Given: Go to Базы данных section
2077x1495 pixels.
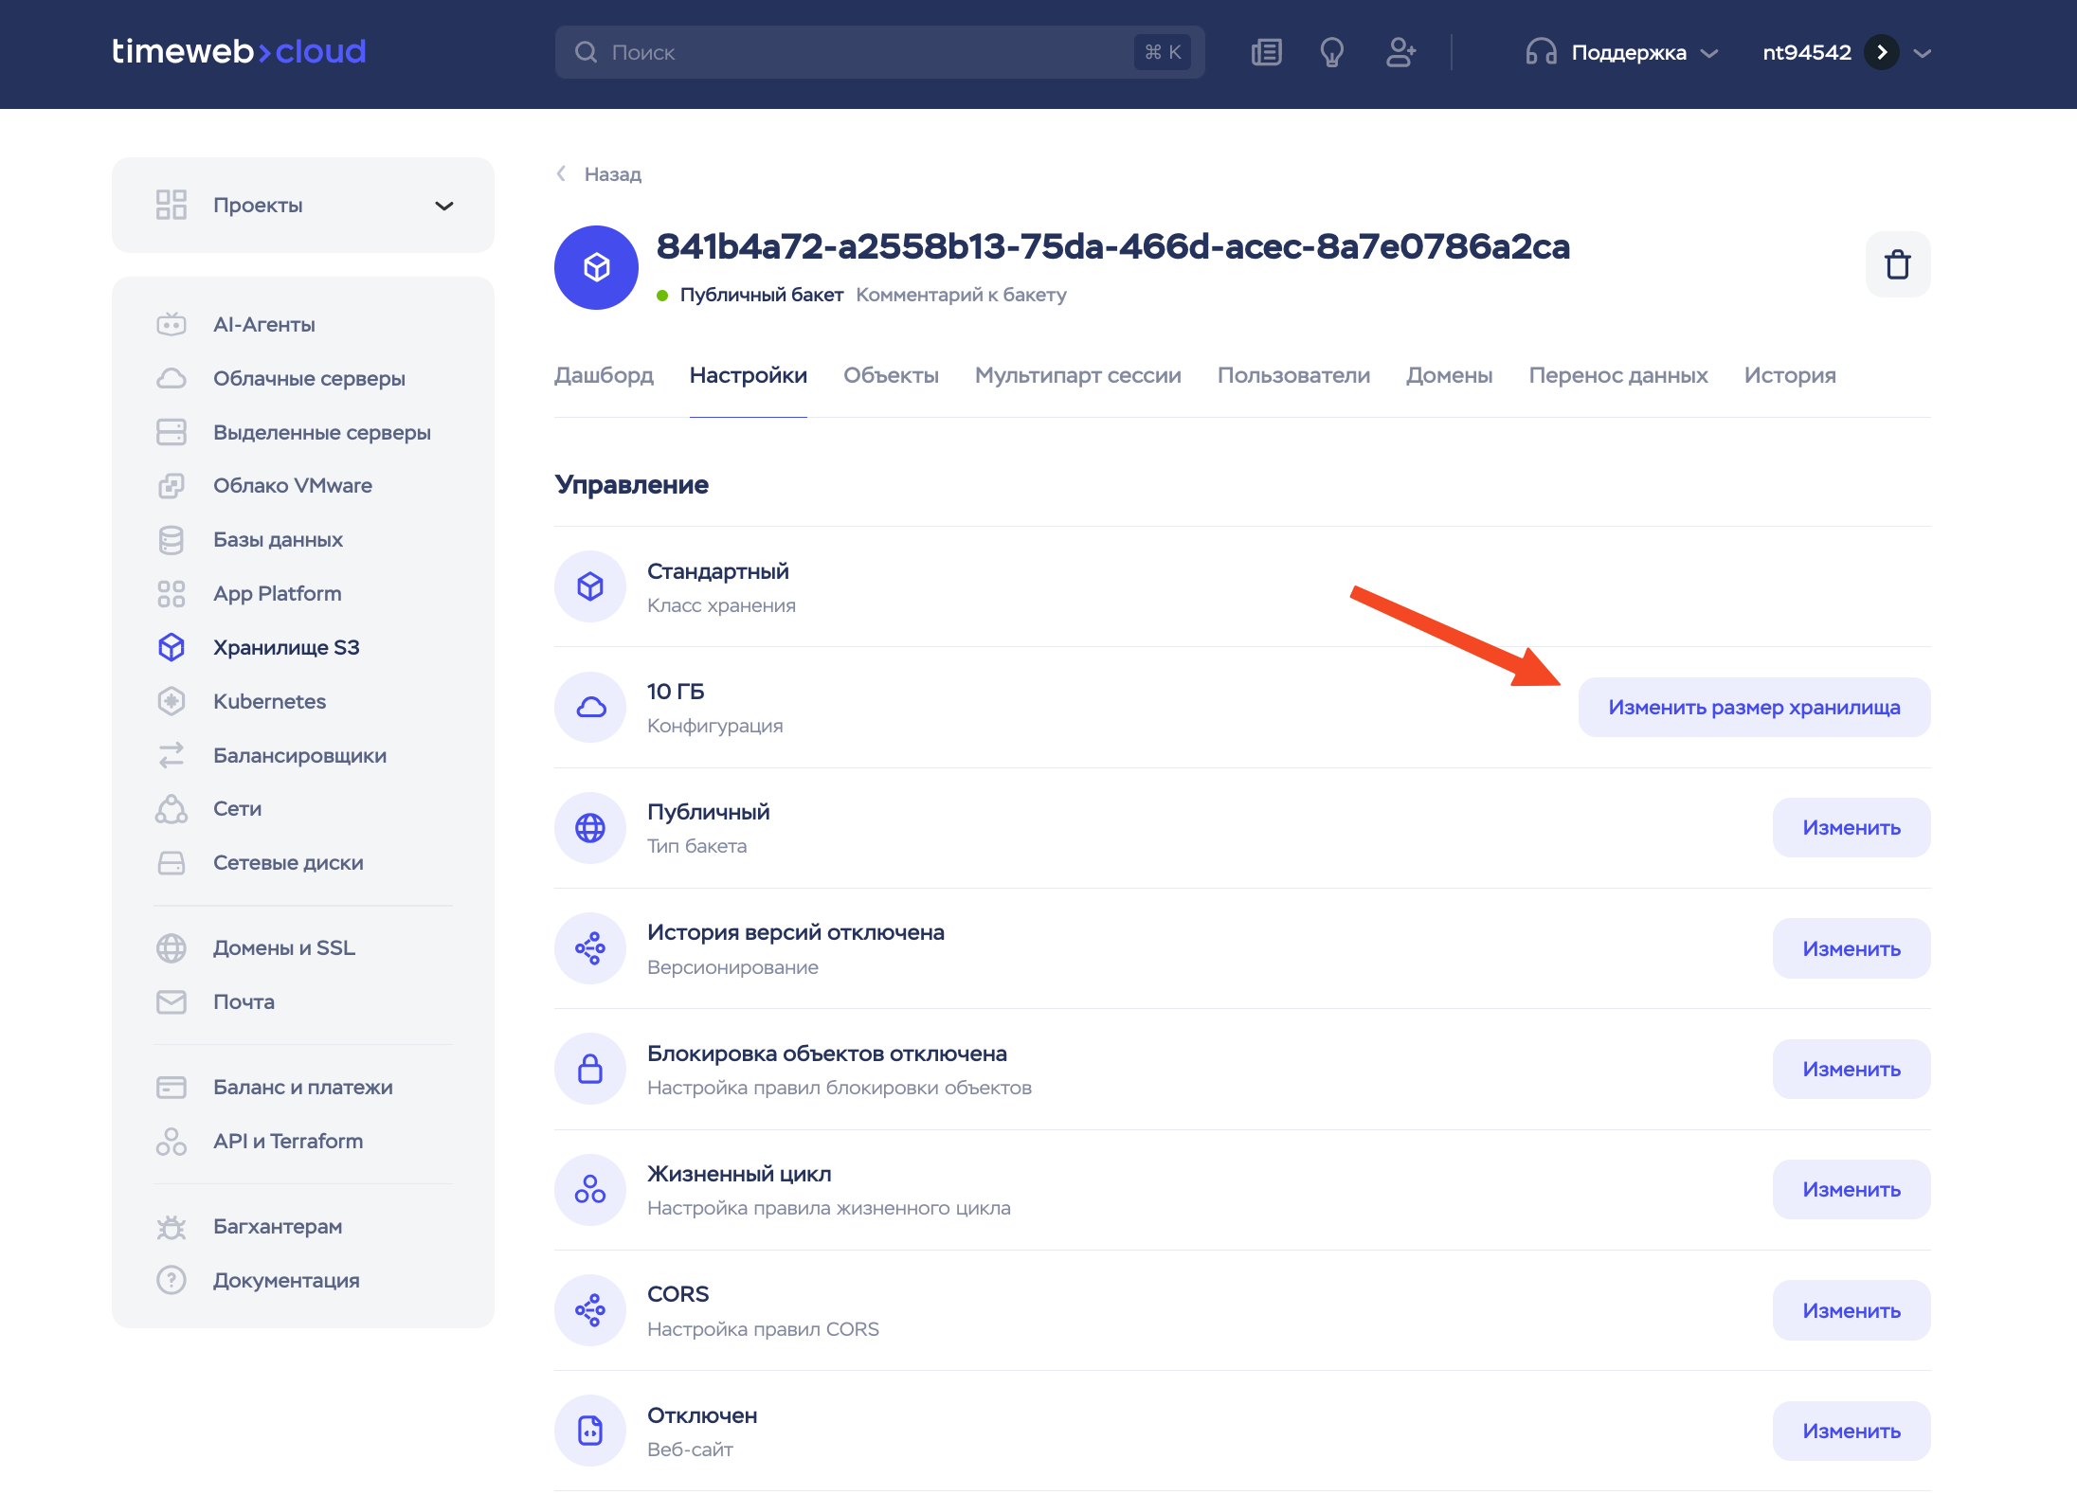Looking at the screenshot, I should (x=278, y=539).
